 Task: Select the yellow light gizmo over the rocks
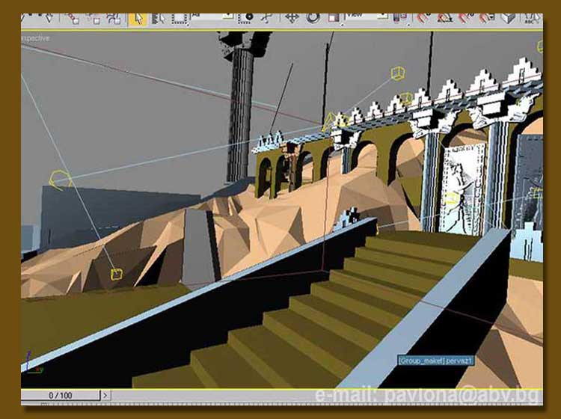117,275
